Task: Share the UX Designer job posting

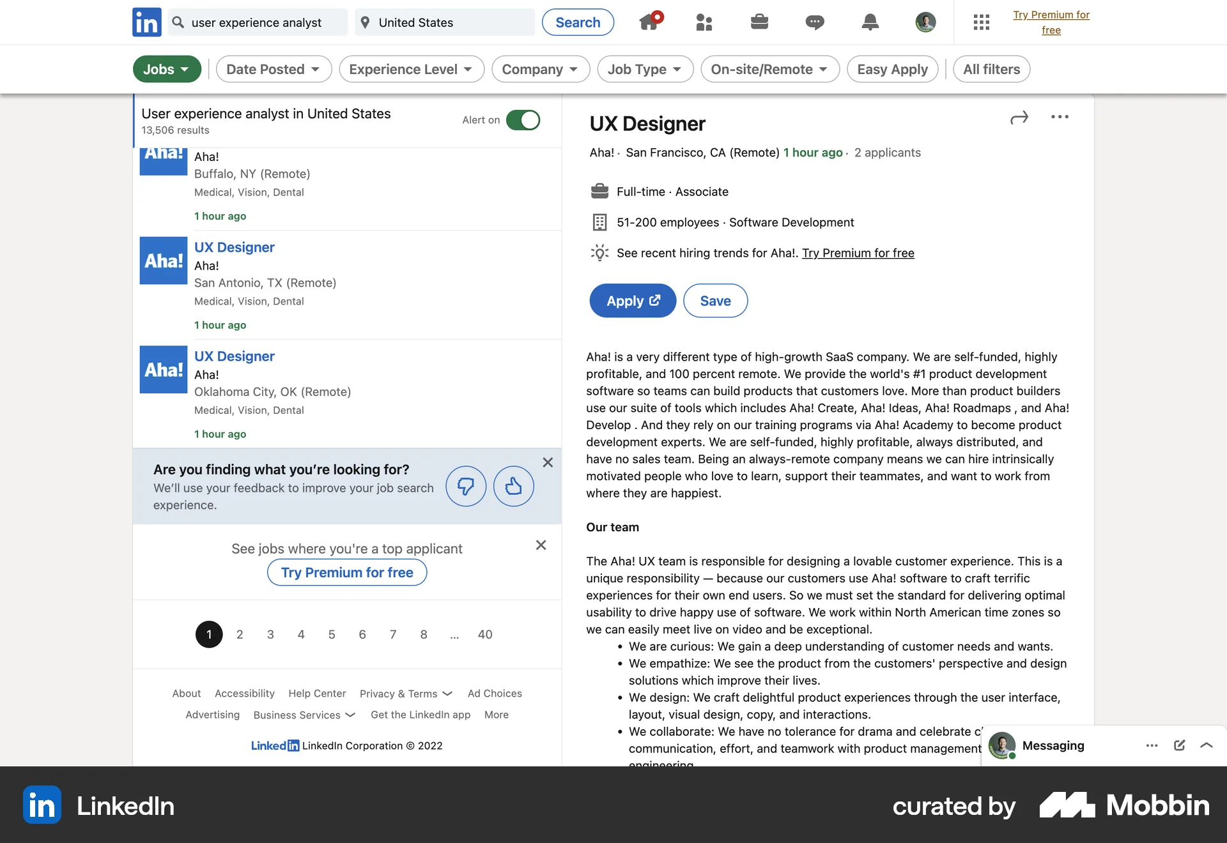Action: [1019, 117]
